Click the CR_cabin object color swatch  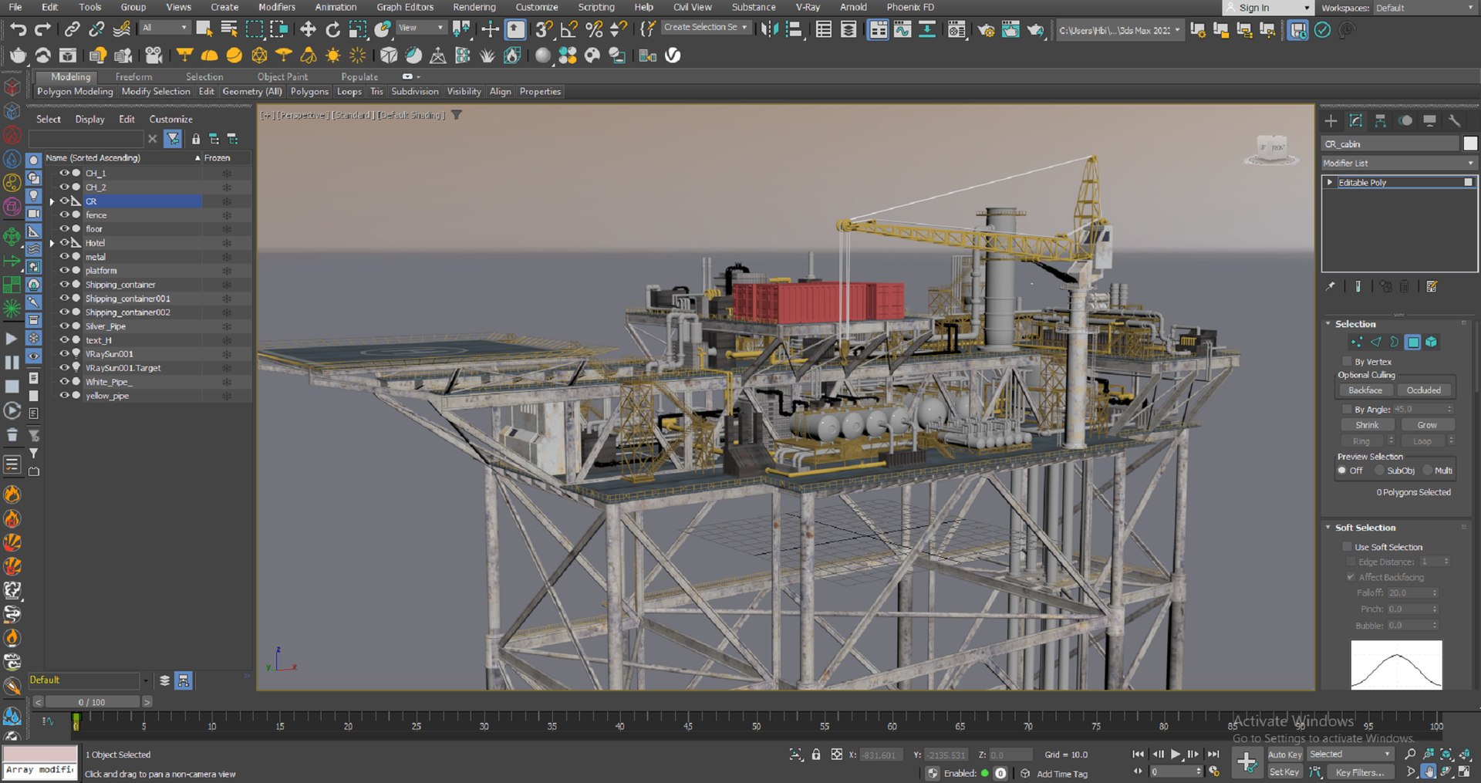click(1470, 143)
